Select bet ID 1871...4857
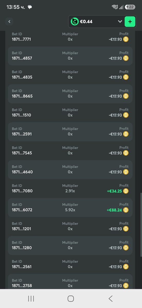This screenshot has width=142, height=308. (22, 58)
